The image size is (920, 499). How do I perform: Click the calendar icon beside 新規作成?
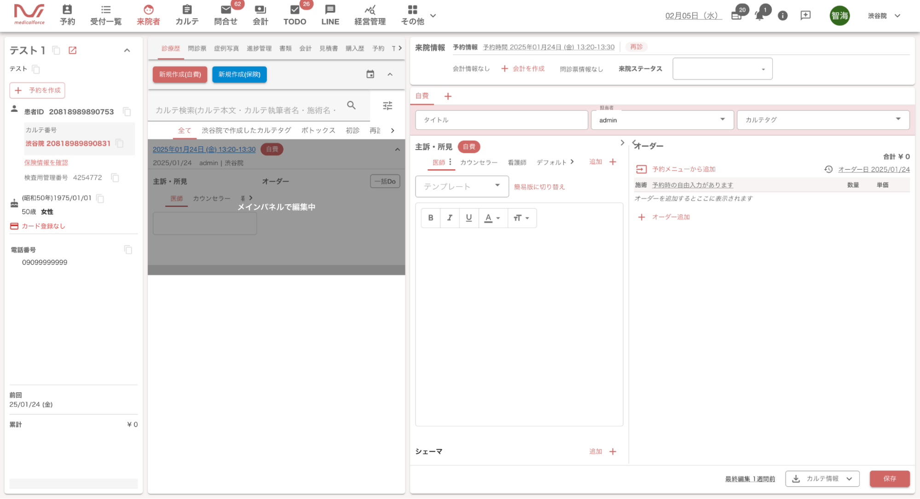click(370, 74)
